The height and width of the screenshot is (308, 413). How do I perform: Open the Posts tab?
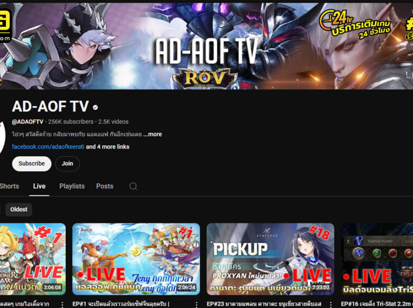pyautogui.click(x=105, y=186)
